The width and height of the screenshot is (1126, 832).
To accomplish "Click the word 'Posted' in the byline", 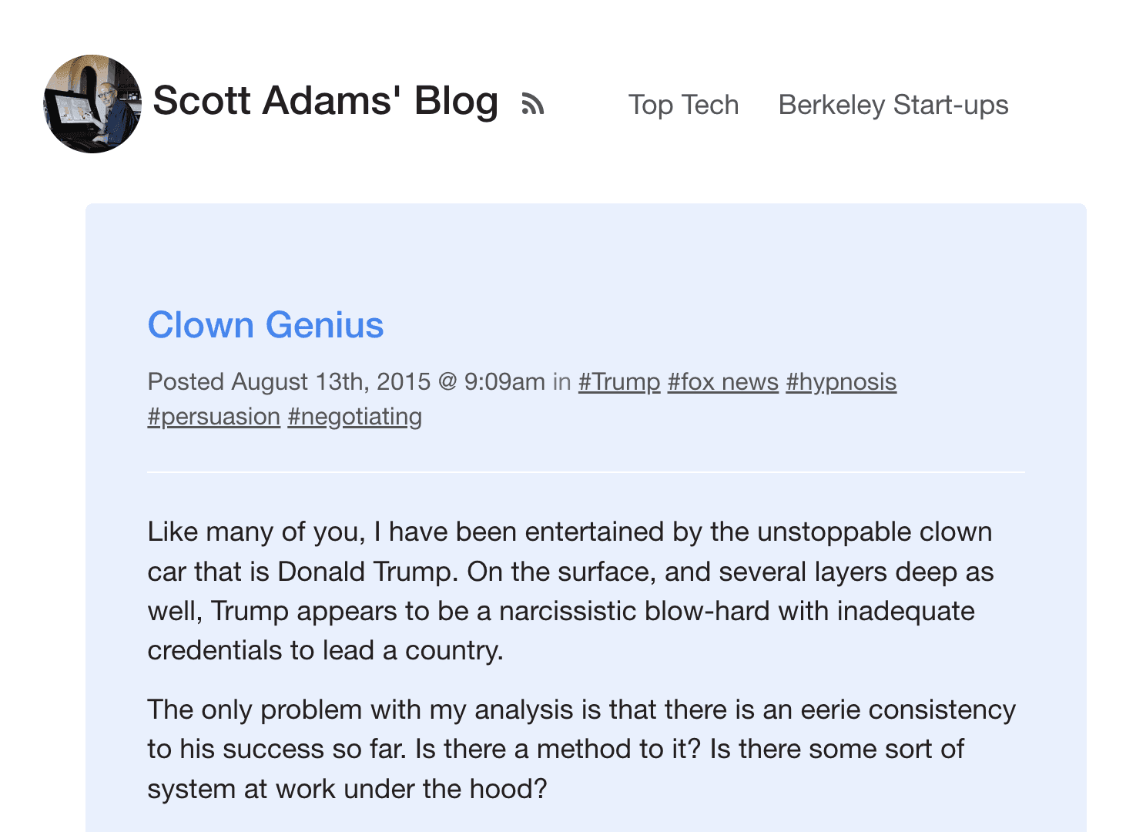I will [x=186, y=381].
